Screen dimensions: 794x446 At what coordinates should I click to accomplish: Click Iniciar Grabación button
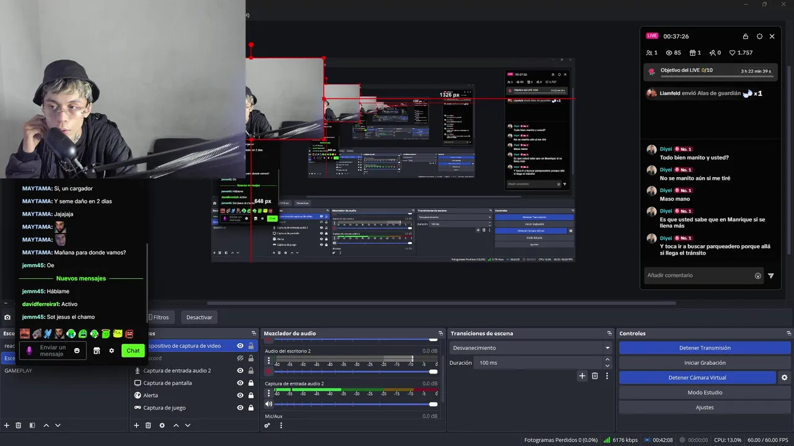click(x=705, y=363)
